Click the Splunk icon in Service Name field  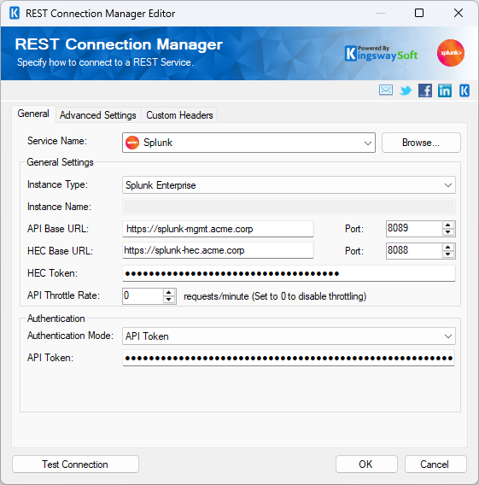[132, 143]
